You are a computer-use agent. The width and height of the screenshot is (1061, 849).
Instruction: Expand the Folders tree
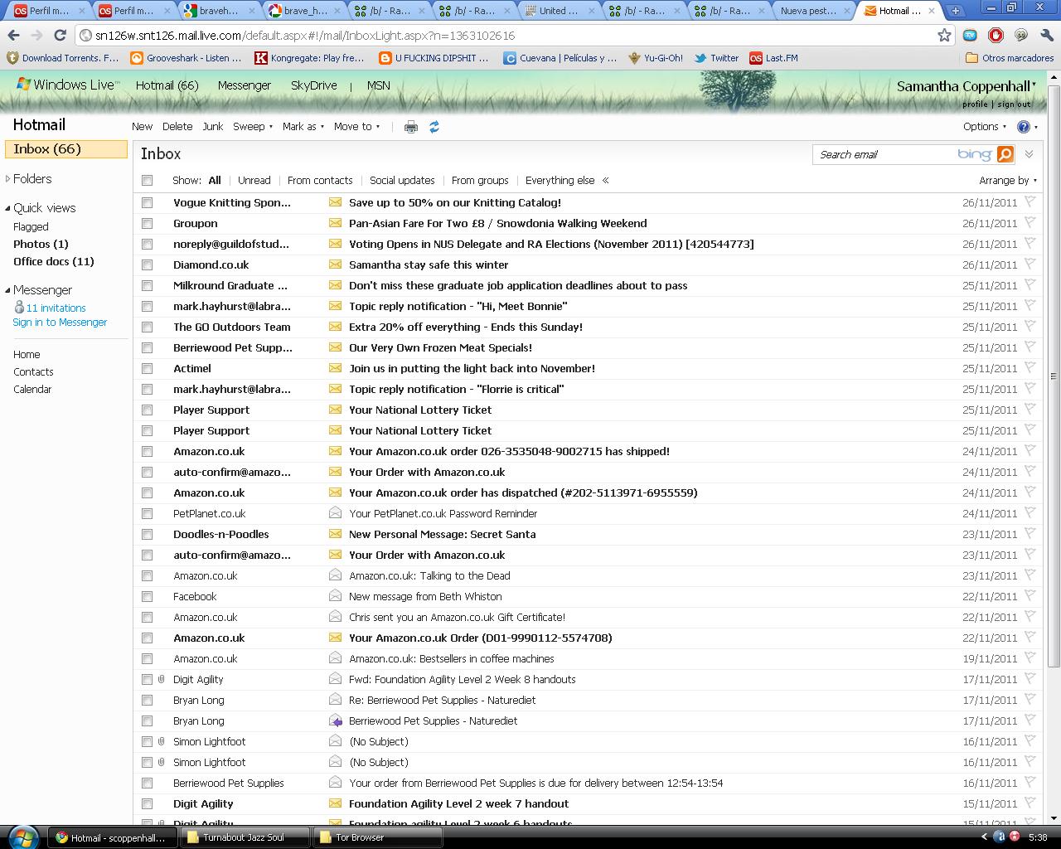[x=7, y=178]
